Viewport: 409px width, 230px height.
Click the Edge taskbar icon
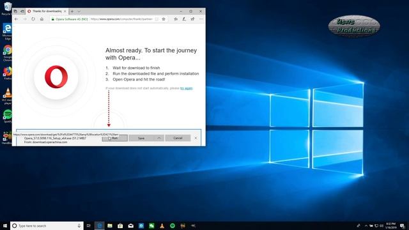(100, 226)
